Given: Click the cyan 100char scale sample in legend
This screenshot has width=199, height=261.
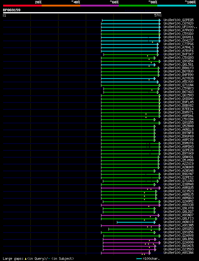Looking at the screenshot, I should click(139, 259).
